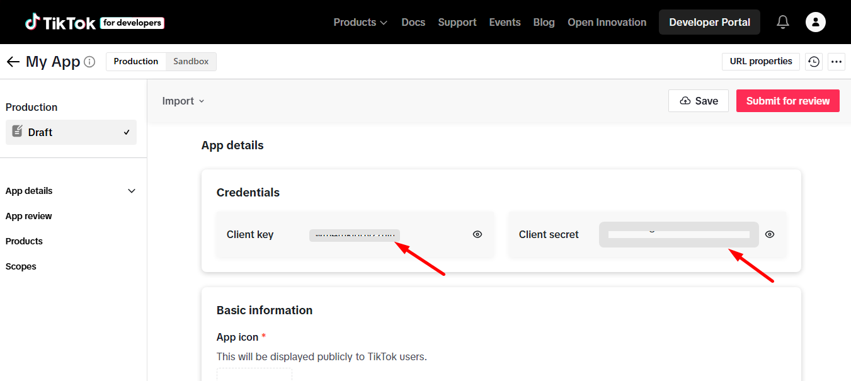Expand the Import dropdown
The height and width of the screenshot is (381, 851).
pos(183,101)
